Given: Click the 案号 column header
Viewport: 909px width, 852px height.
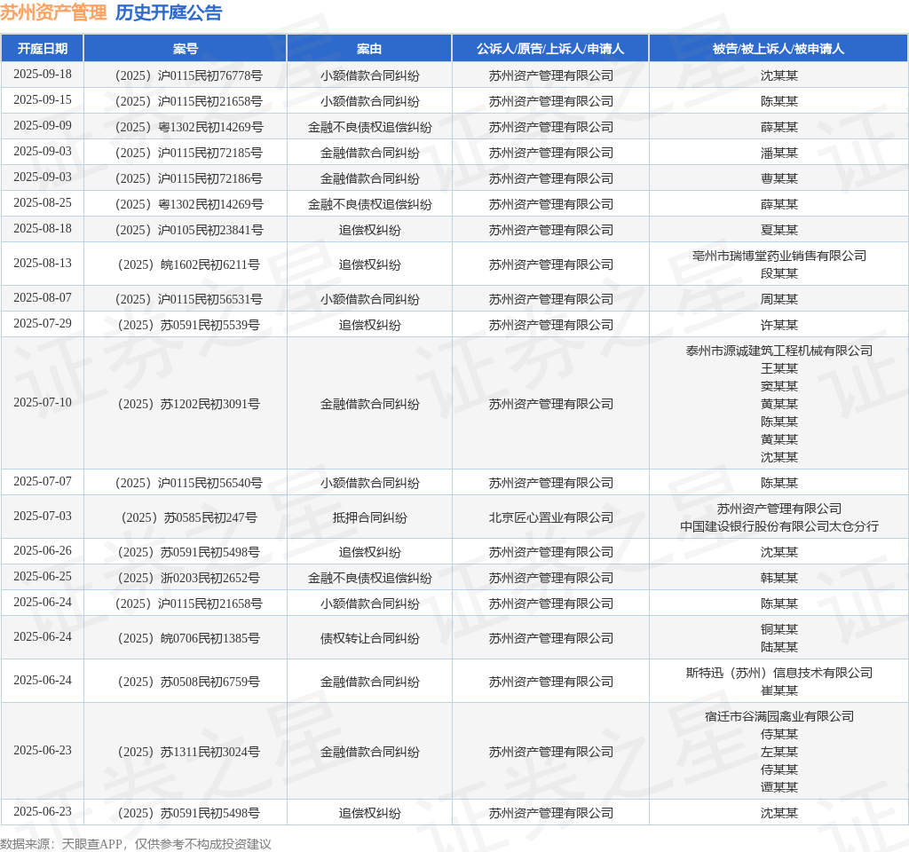Looking at the screenshot, I should click(x=186, y=49).
